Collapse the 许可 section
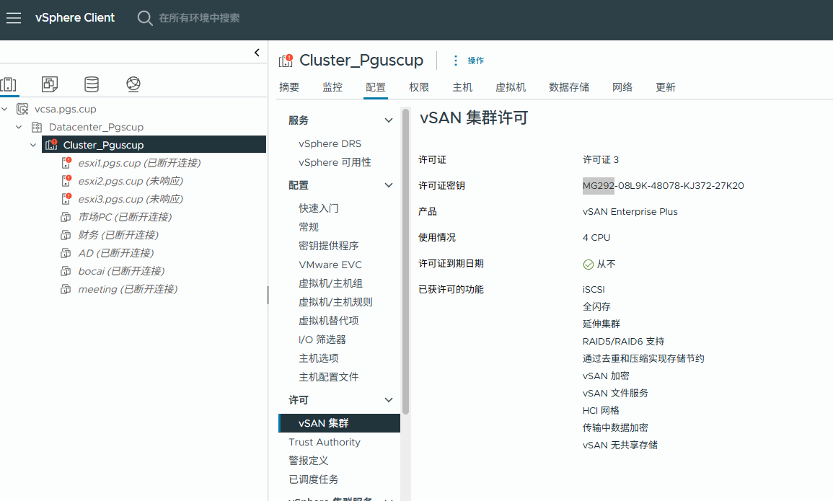This screenshot has height=501, width=833. [389, 400]
